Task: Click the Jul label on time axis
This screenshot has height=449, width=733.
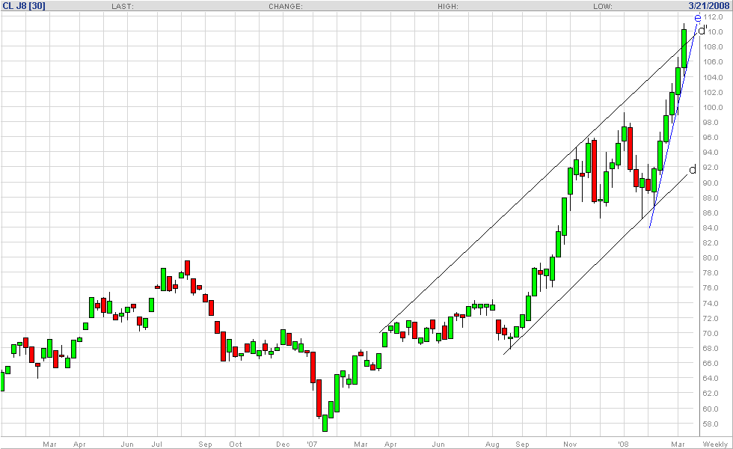Action: [156, 445]
